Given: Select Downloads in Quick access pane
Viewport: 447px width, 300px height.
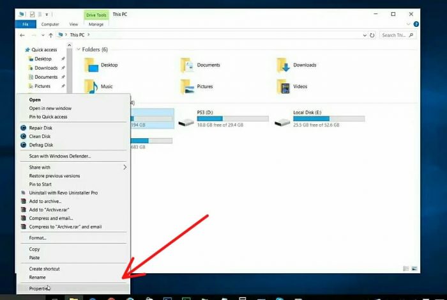Looking at the screenshot, I should [46, 68].
